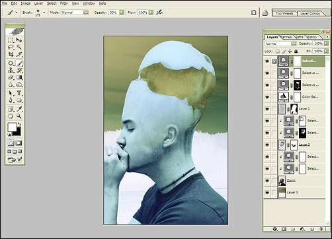Open the Brushes palette toggle
The image size is (332, 239).
coord(254,13)
